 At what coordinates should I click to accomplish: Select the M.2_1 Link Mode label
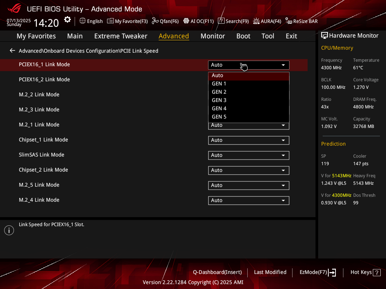pyautogui.click(x=39, y=125)
